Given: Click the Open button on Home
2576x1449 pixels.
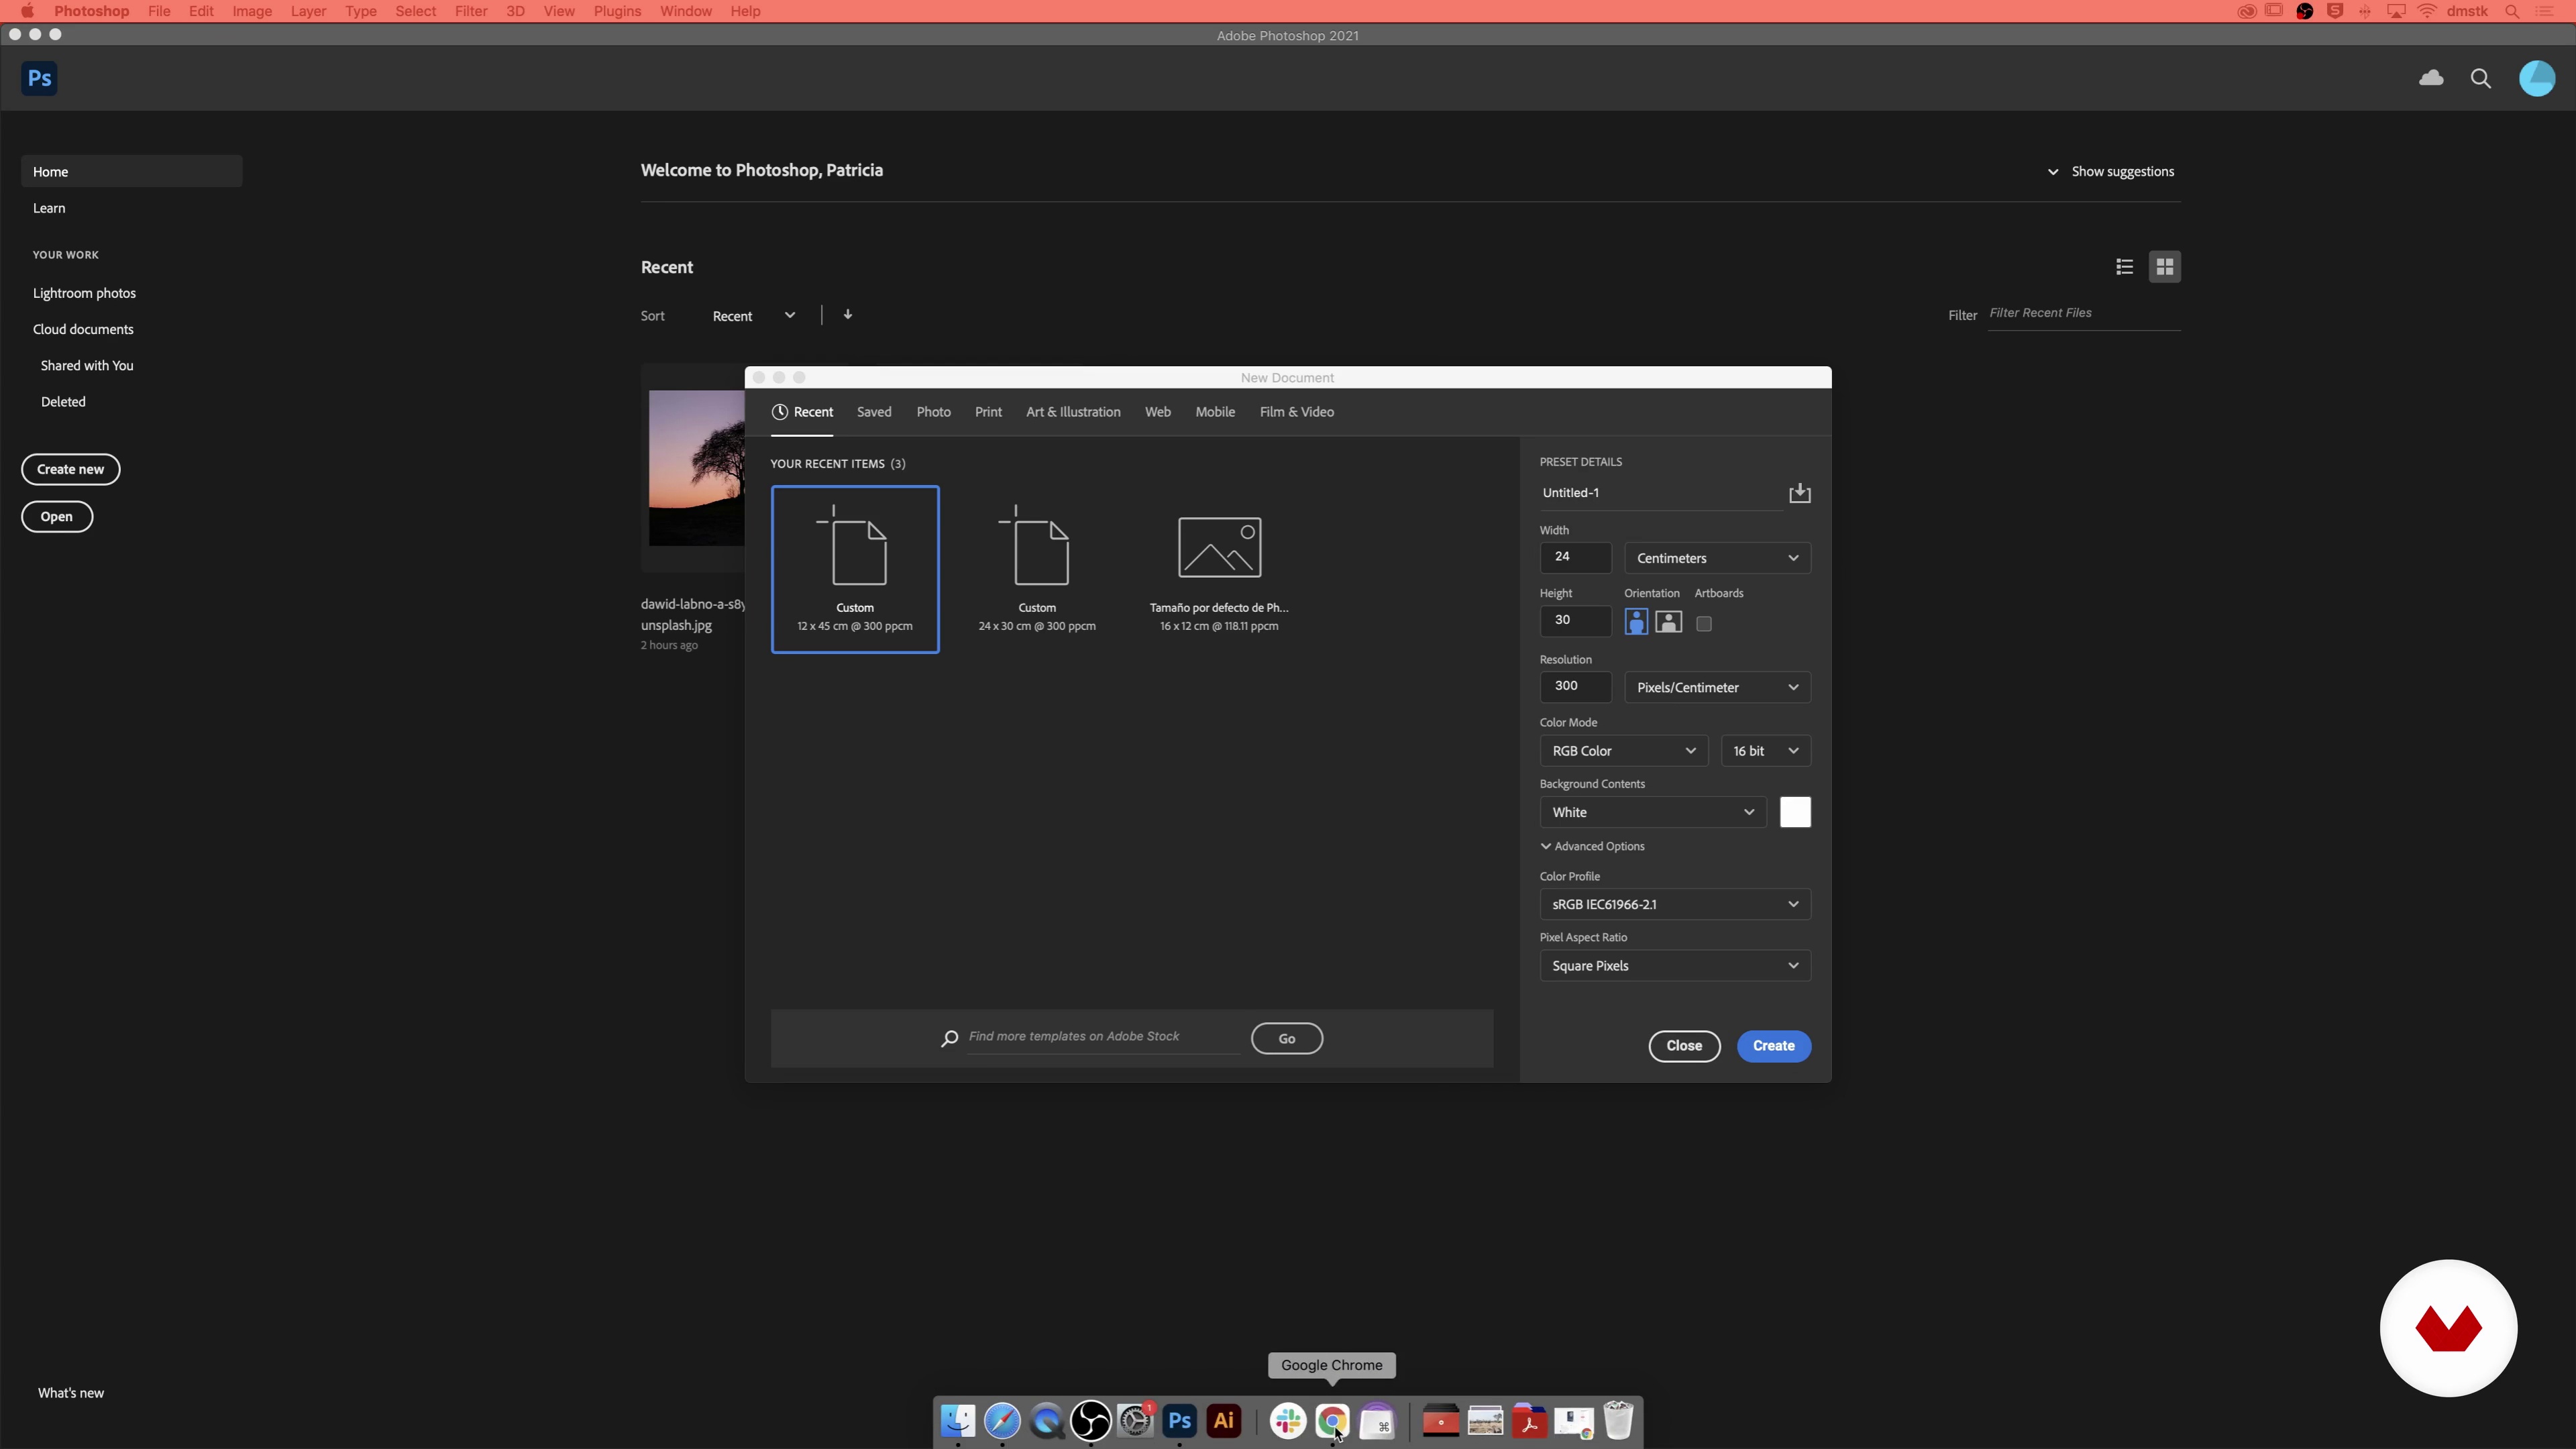Looking at the screenshot, I should (x=57, y=517).
